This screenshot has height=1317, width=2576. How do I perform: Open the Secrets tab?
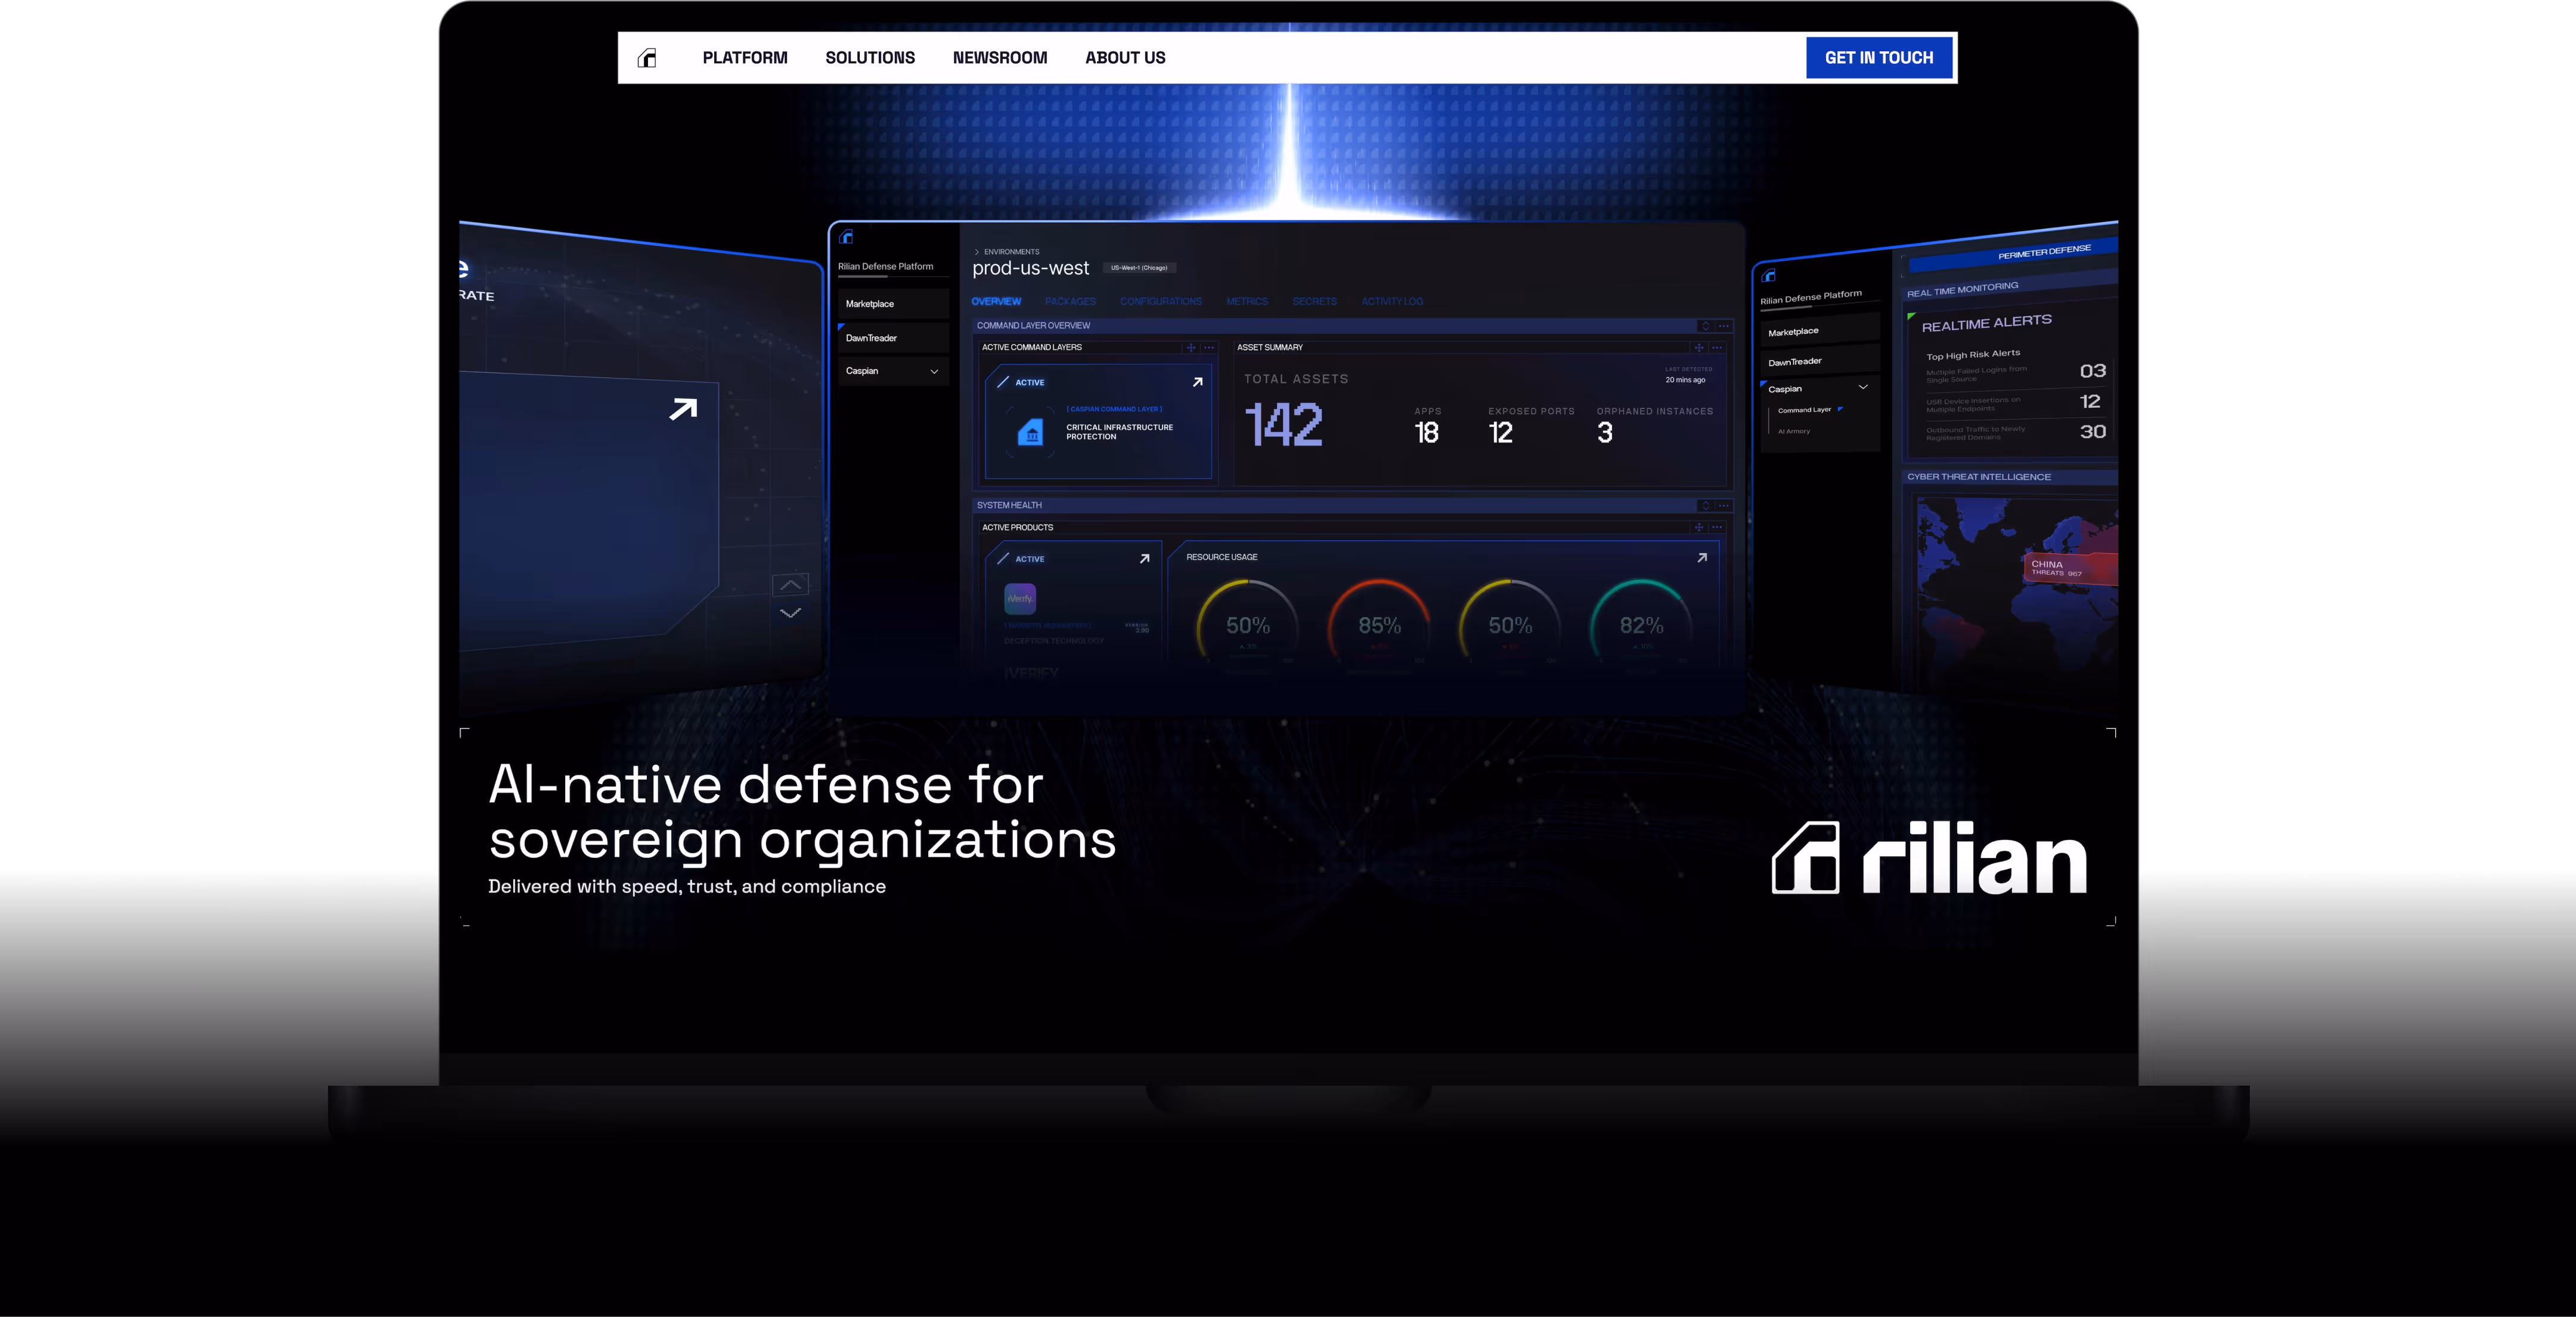point(1314,302)
